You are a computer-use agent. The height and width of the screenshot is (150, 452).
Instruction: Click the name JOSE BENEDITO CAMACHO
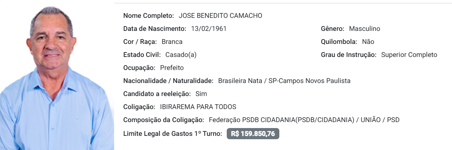click(220, 16)
